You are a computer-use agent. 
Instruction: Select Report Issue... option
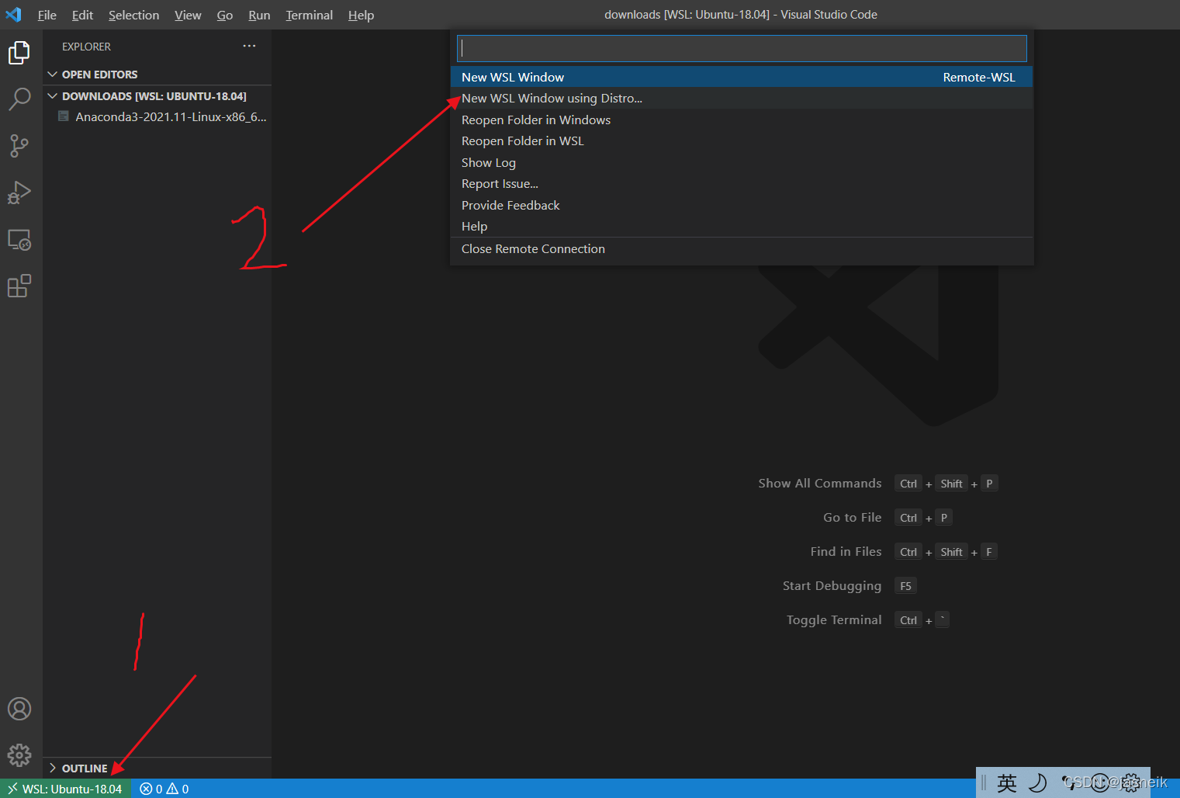pos(742,184)
